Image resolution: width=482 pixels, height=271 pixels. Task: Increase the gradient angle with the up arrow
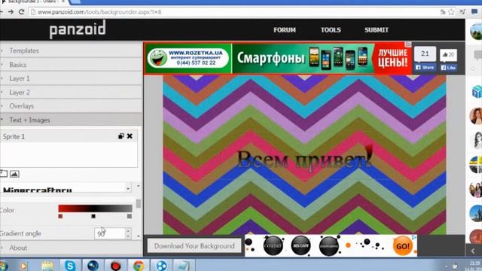click(x=128, y=231)
